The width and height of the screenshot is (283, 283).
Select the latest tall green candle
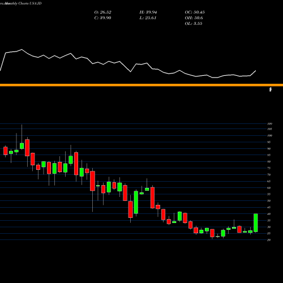point(256,223)
